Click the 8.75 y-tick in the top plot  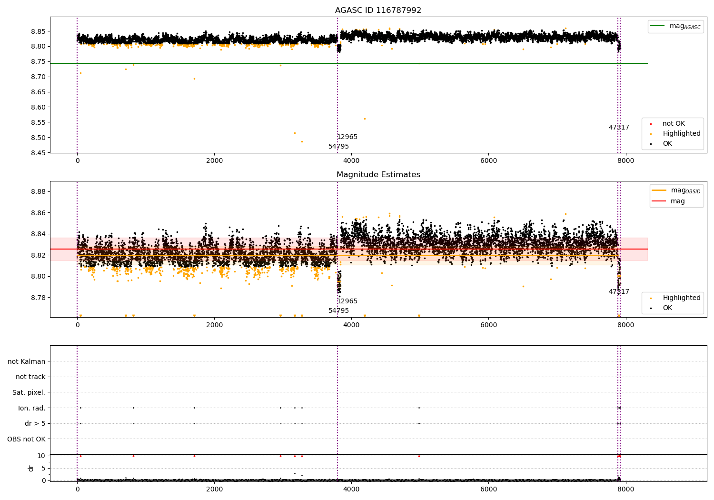coord(38,61)
